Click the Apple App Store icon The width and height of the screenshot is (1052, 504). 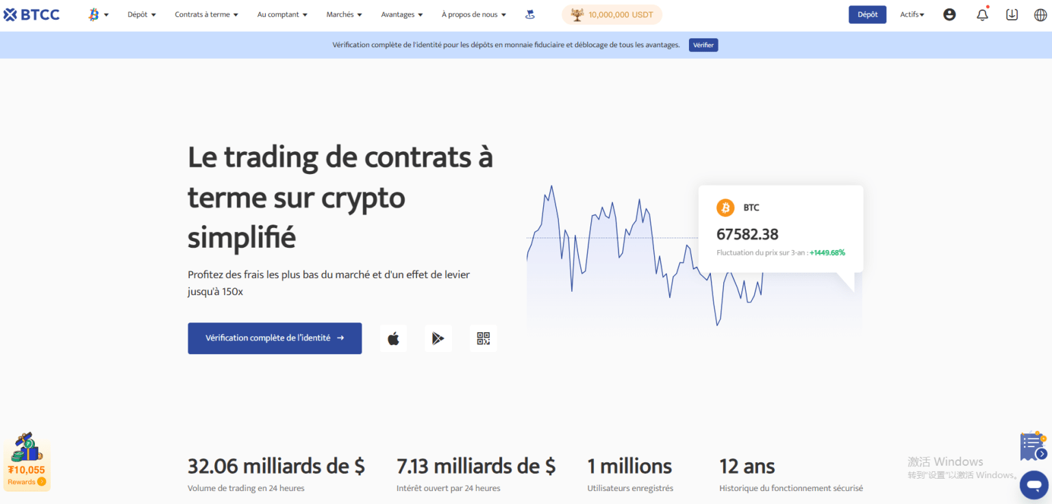[393, 338]
